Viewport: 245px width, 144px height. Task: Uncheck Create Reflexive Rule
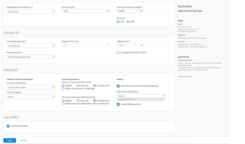coord(118,104)
